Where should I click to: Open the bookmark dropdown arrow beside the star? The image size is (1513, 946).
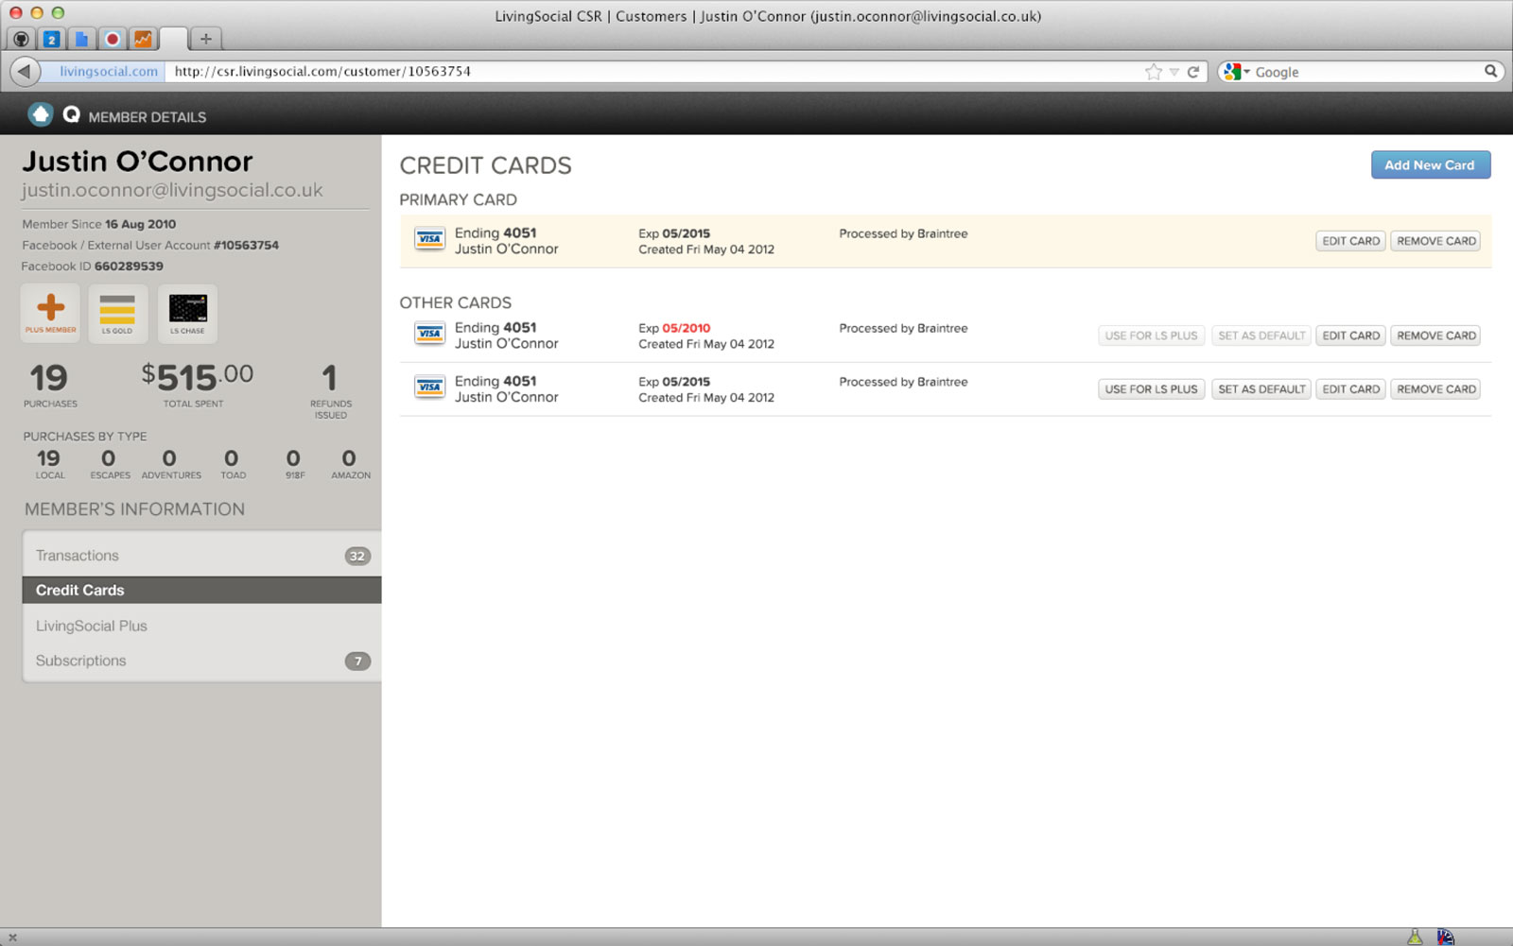(1173, 71)
